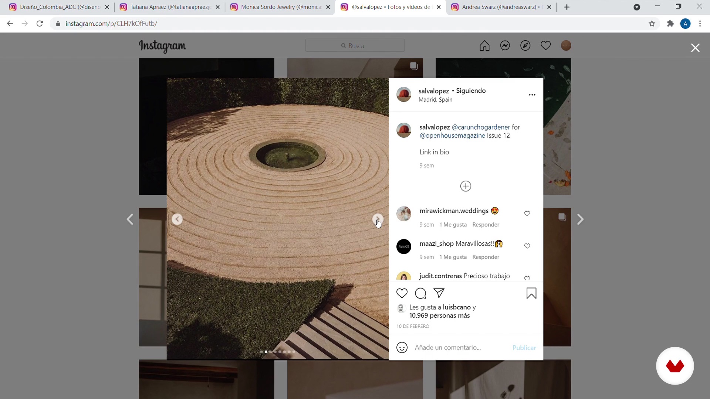Viewport: 710px width, 399px height.
Task: Open Madrid, Spain location link
Action: (x=435, y=100)
